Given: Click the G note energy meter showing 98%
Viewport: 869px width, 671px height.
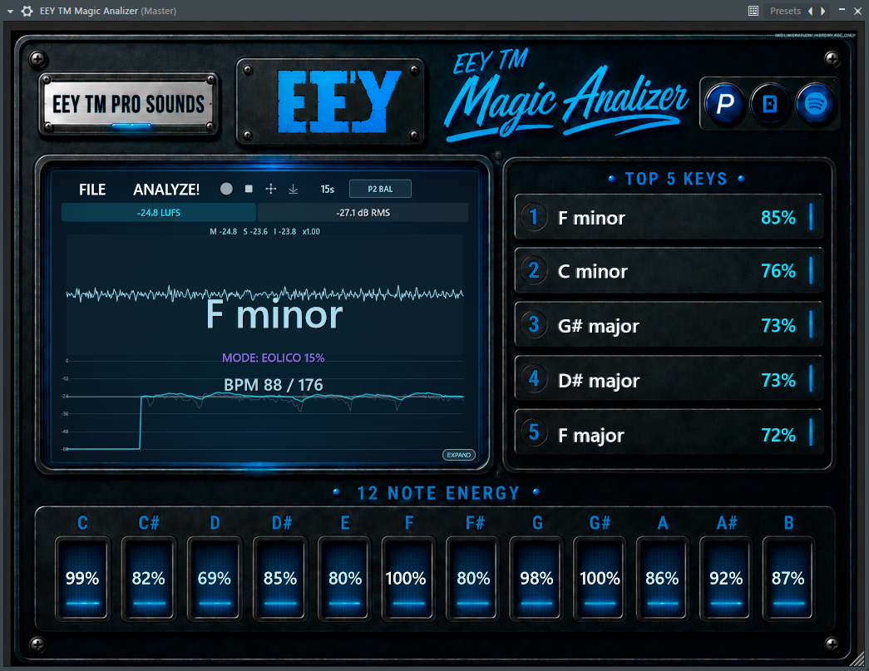Looking at the screenshot, I should [536, 577].
